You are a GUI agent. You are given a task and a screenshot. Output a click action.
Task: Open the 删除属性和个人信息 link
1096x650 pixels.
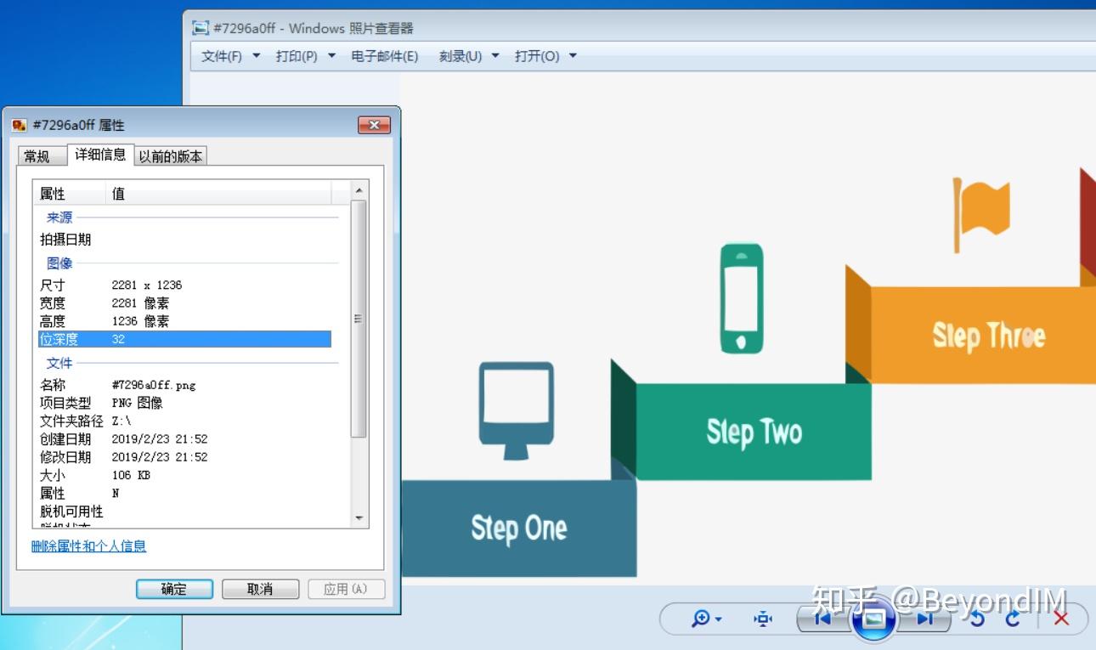89,546
